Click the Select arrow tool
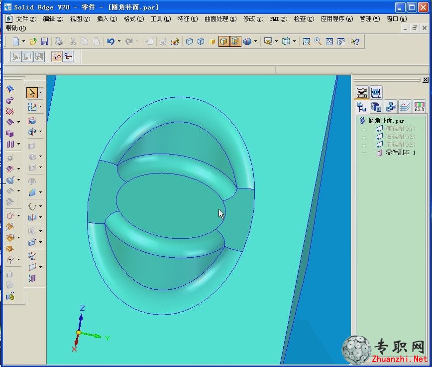This screenshot has height=367, width=432. (x=32, y=93)
